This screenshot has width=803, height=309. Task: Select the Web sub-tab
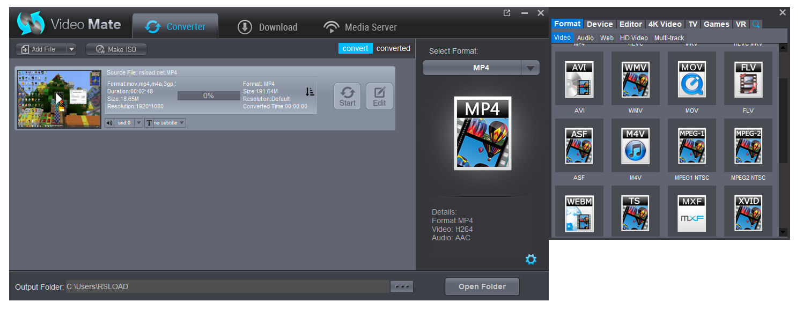[x=607, y=38]
